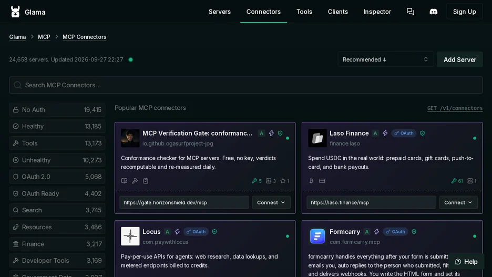Follow the MCP breadcrumb link

click(44, 37)
